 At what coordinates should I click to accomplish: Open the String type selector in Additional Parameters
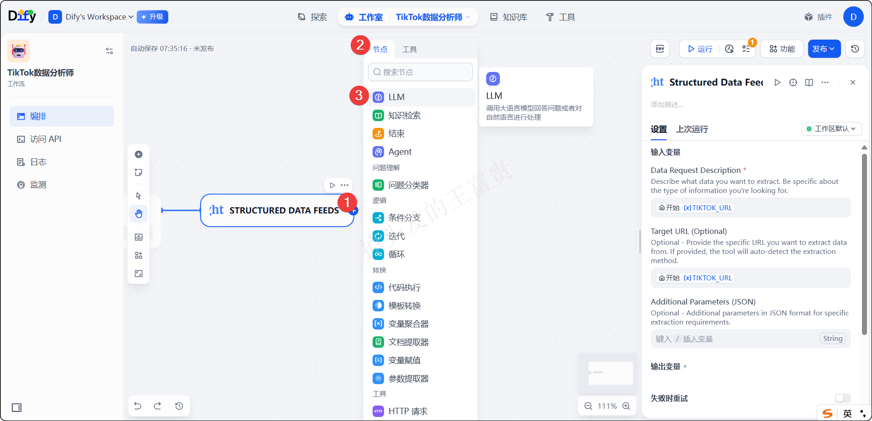[x=833, y=338]
